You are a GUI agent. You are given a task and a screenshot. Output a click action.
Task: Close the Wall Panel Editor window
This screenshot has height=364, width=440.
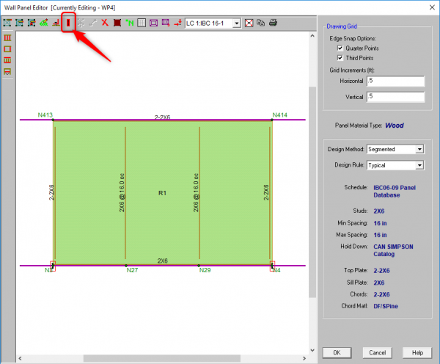(432, 7)
